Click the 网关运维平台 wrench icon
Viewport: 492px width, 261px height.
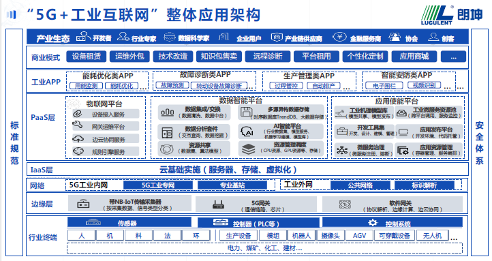pos(78,125)
